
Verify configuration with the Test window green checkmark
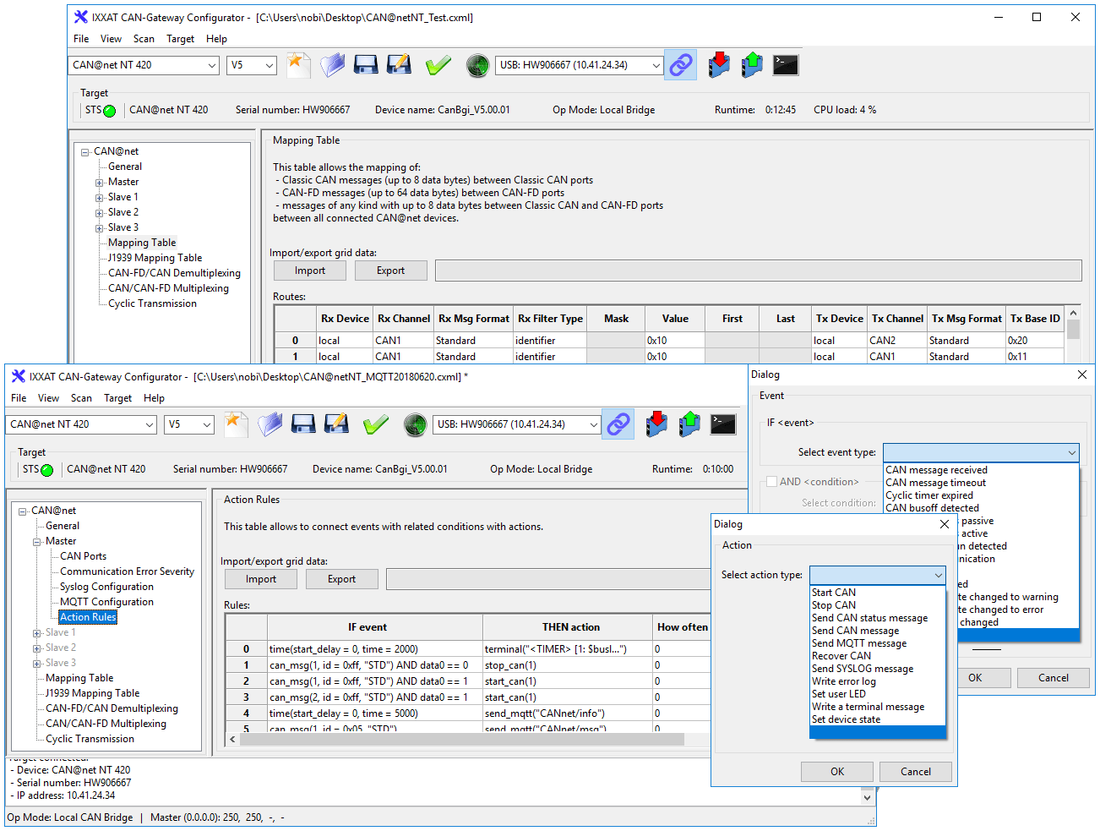[x=438, y=64]
